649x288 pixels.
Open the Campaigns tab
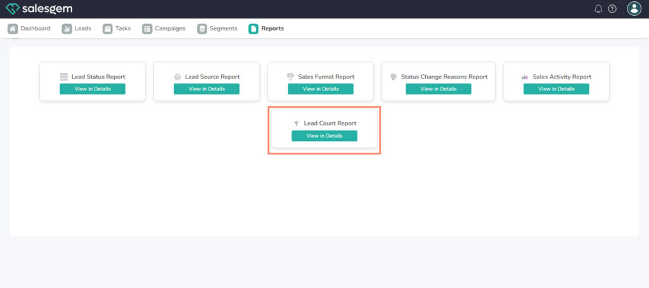tap(164, 28)
